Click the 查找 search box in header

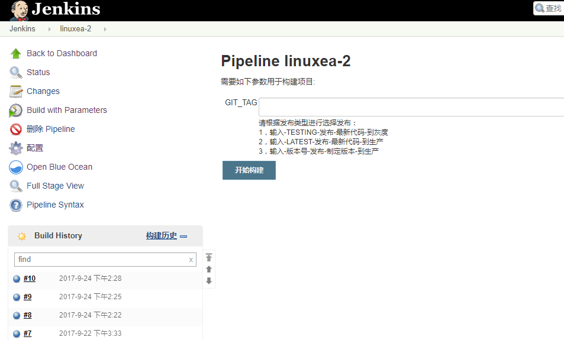pyautogui.click(x=549, y=8)
